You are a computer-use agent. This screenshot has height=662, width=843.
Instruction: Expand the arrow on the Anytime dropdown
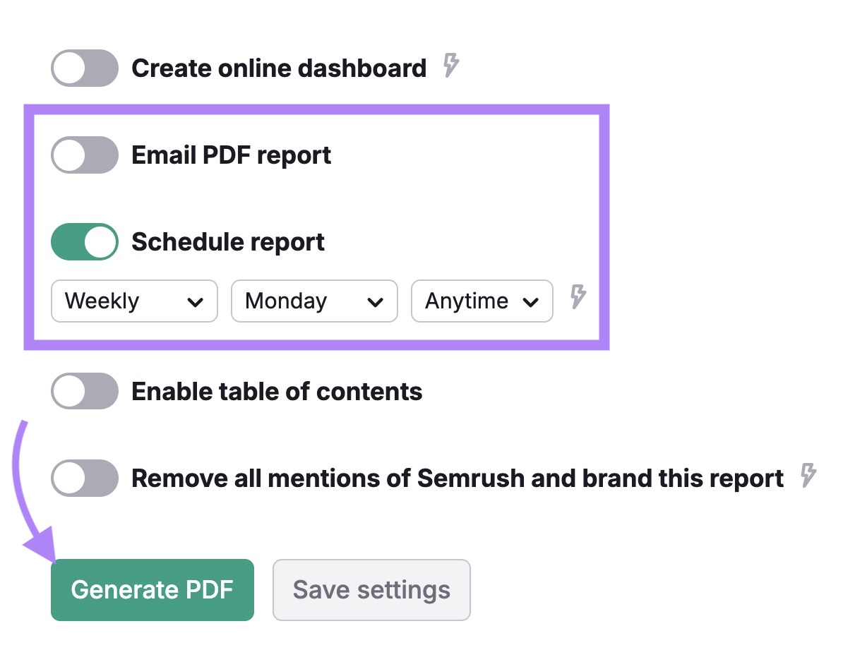click(534, 301)
